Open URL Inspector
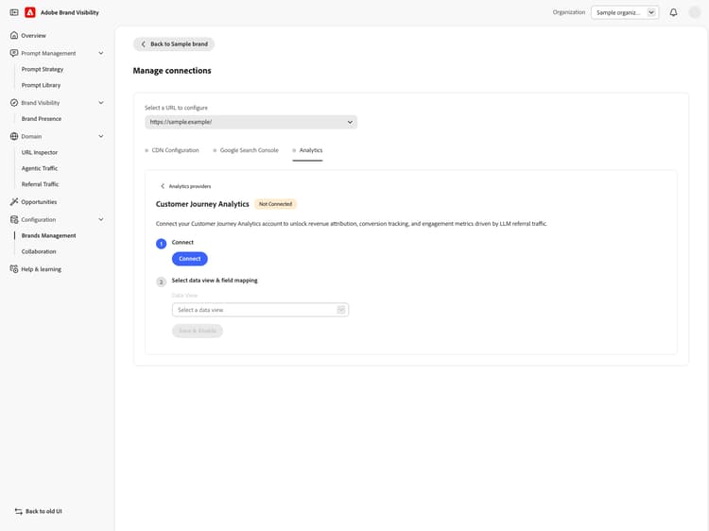Image resolution: width=709 pixels, height=531 pixels. [x=40, y=152]
